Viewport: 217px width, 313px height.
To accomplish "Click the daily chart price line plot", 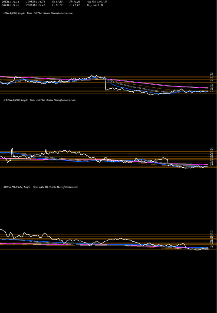I will click(x=104, y=85).
